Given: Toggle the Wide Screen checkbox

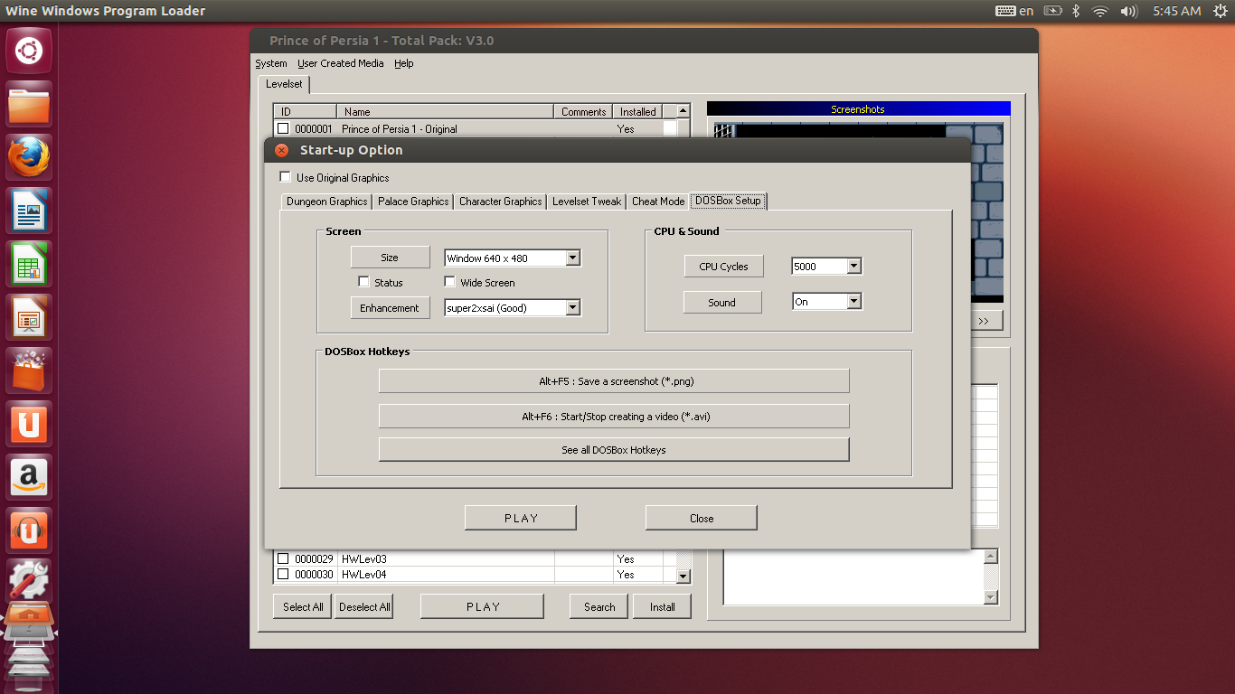Looking at the screenshot, I should [449, 282].
